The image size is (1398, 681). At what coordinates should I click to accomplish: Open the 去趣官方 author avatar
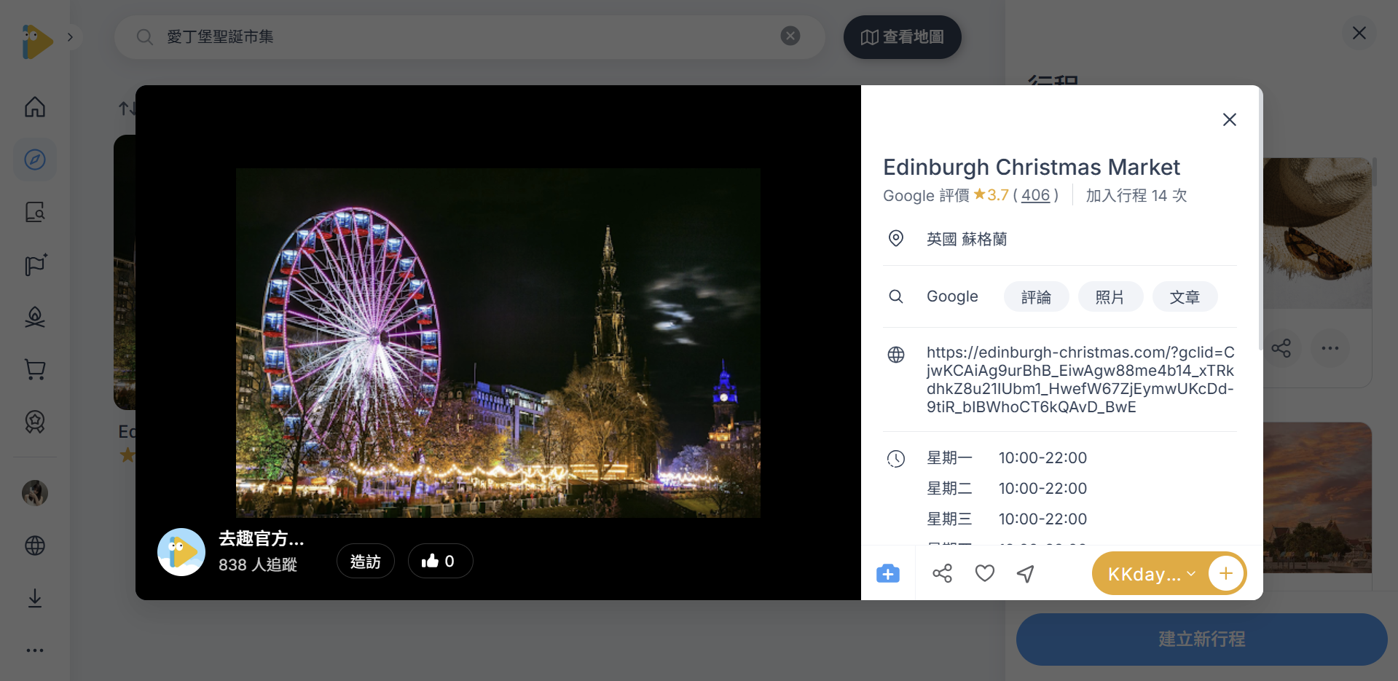point(181,552)
